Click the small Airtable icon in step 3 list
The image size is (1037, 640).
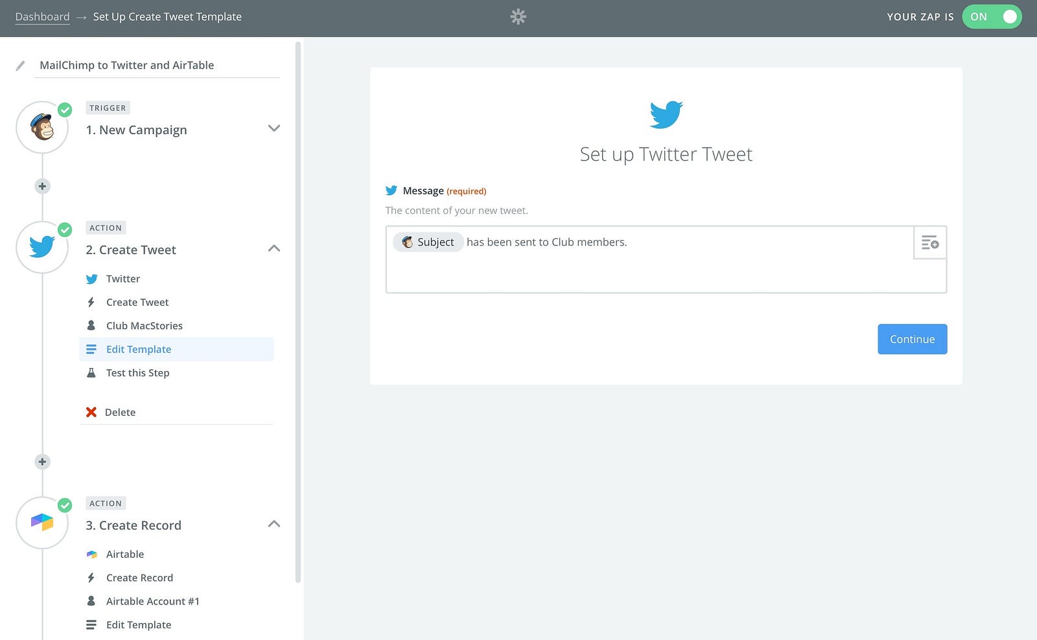(x=91, y=554)
